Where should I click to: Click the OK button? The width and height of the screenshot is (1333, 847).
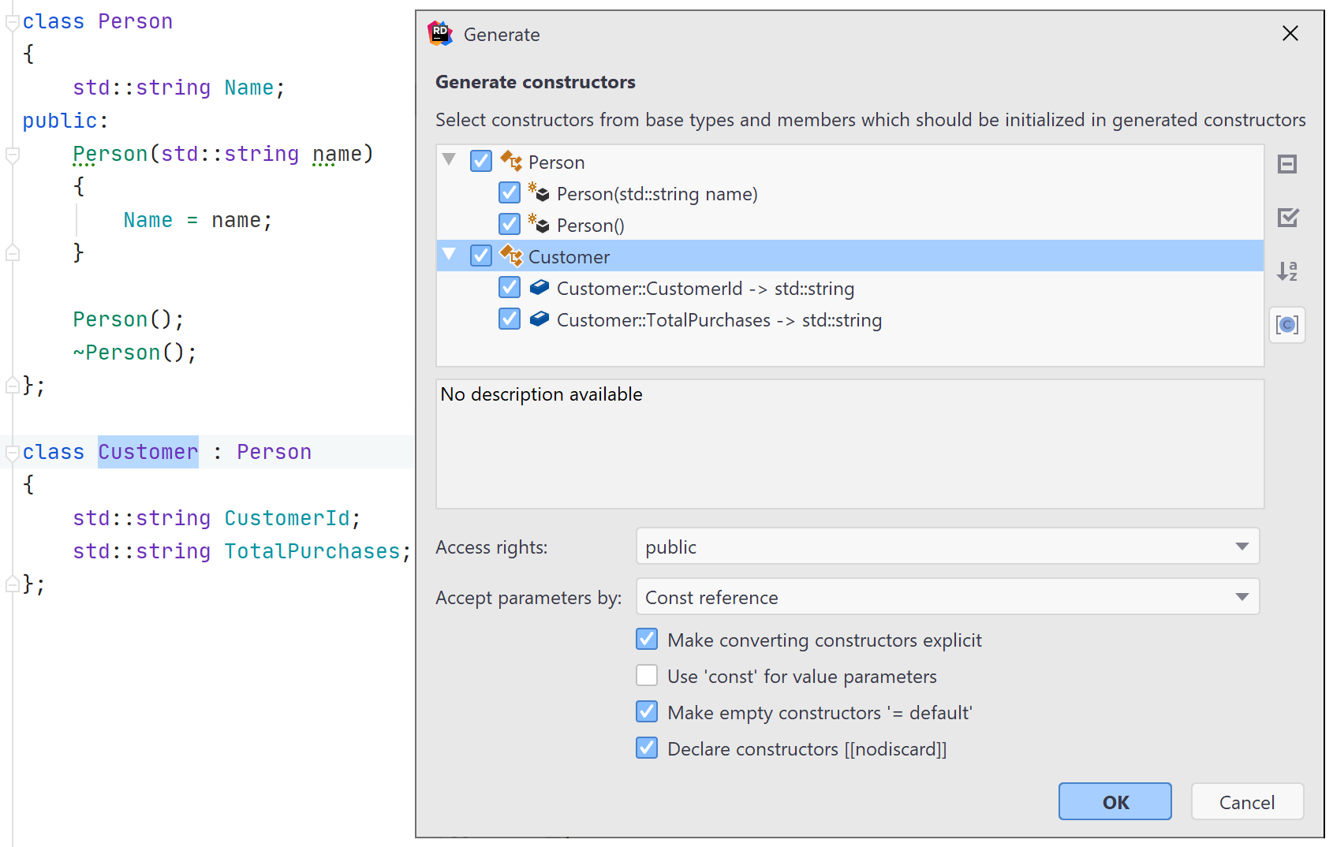pos(1115,801)
